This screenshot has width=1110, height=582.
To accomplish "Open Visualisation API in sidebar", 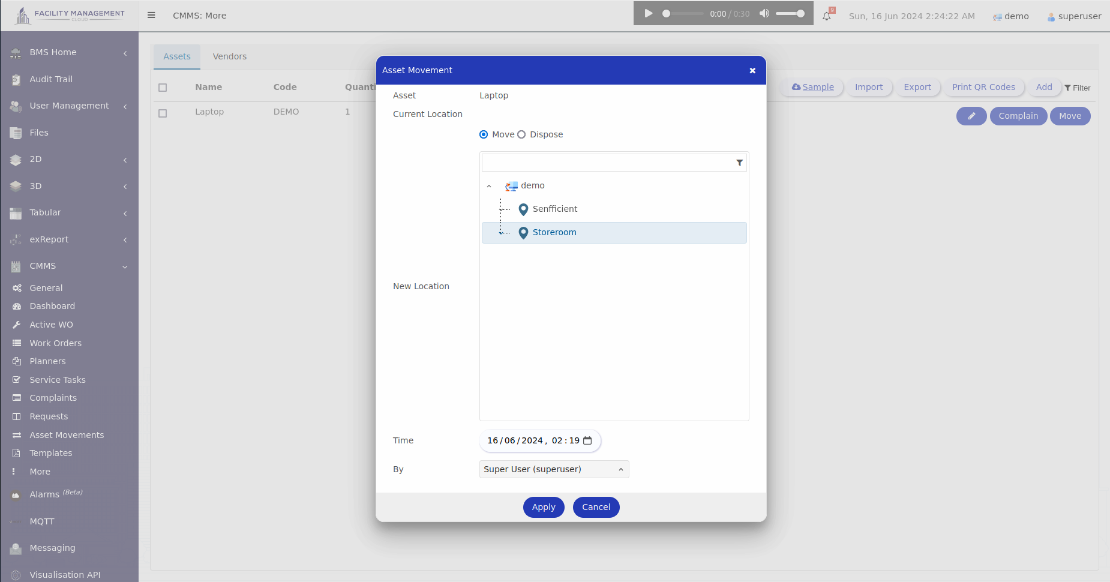I will point(65,575).
